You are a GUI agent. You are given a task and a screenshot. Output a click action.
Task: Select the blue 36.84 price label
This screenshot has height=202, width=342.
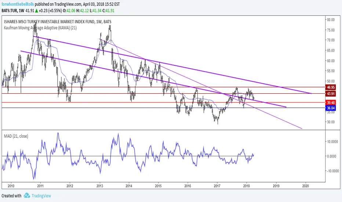[x=331, y=108]
